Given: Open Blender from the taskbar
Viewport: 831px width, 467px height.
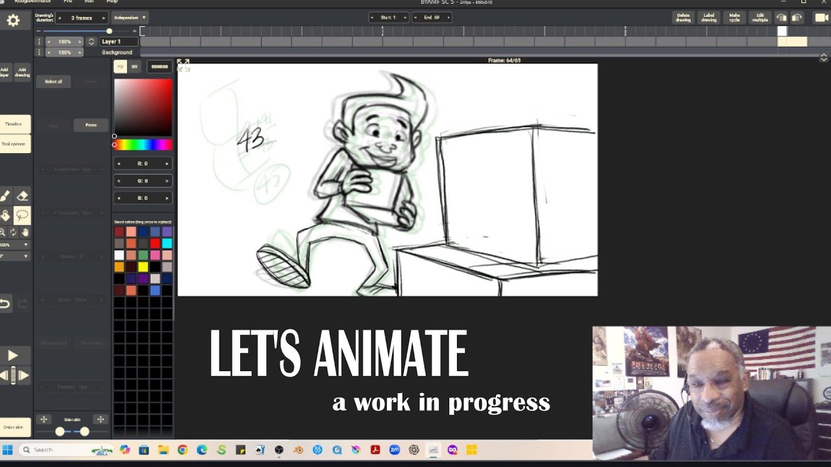Looking at the screenshot, I should (298, 449).
